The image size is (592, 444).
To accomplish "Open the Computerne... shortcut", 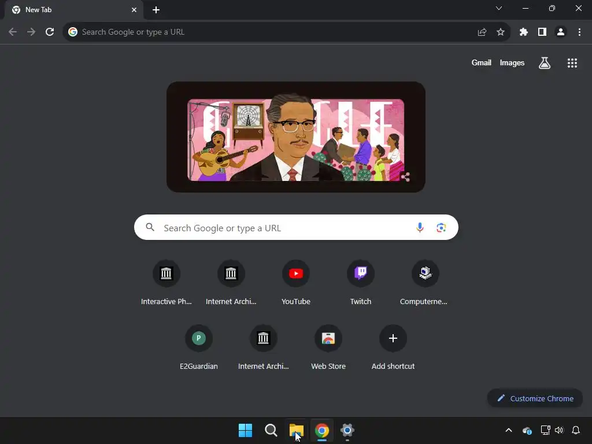I will tap(425, 282).
